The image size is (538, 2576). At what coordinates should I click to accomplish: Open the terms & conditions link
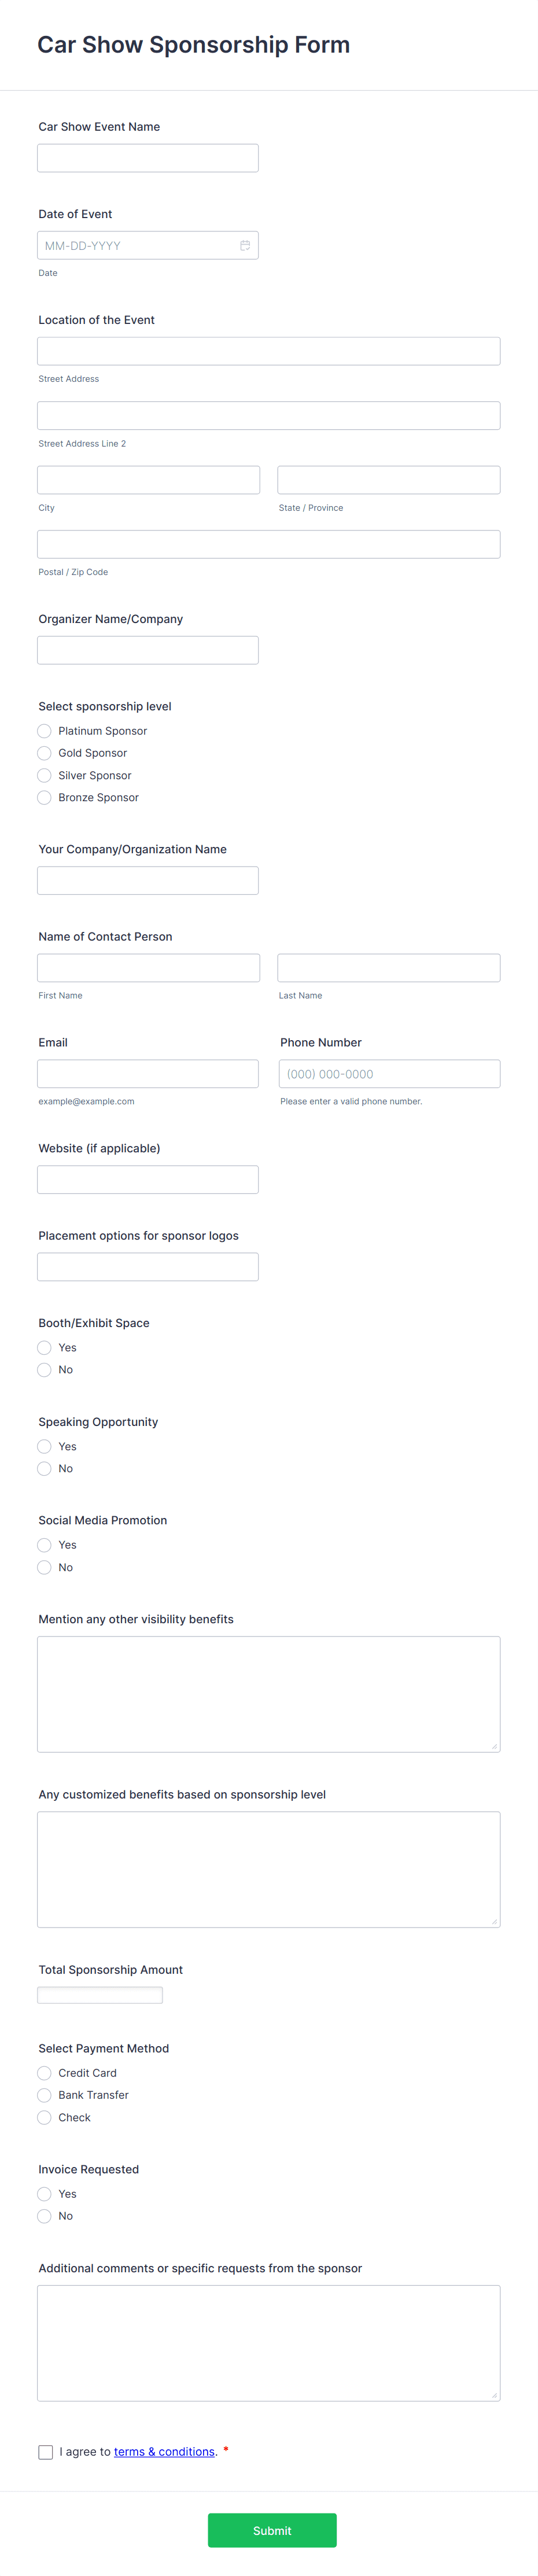click(164, 2452)
